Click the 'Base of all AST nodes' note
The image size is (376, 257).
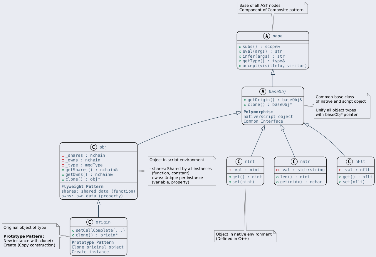tap(273, 8)
